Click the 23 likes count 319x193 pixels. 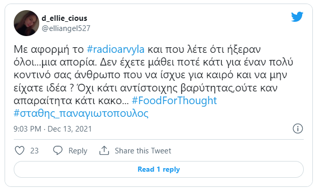34,151
